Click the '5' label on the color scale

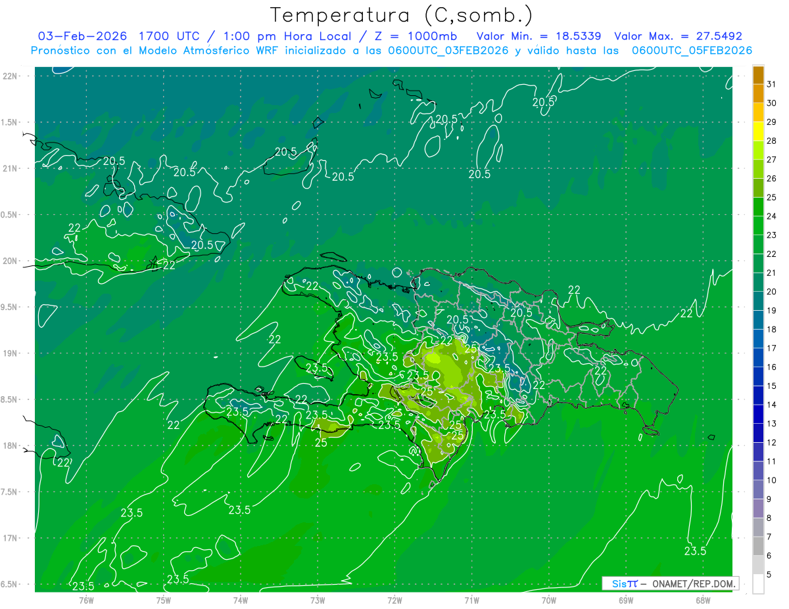(x=769, y=574)
